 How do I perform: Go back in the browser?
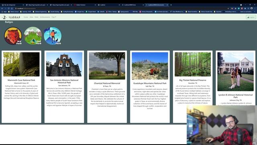2,8
